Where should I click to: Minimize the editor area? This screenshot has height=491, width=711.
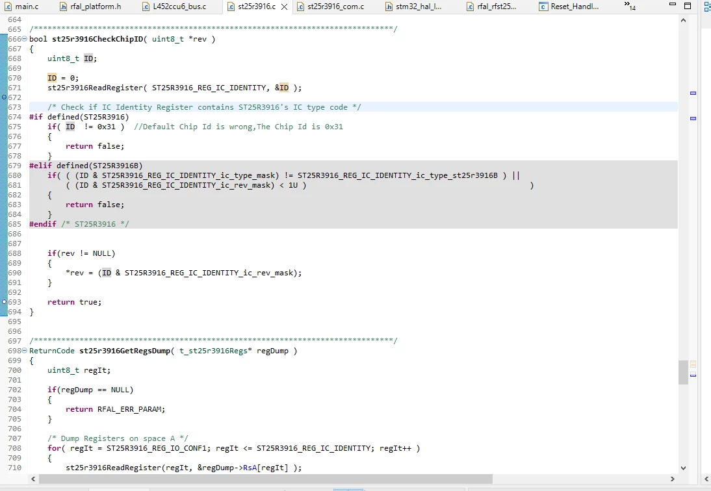673,4
